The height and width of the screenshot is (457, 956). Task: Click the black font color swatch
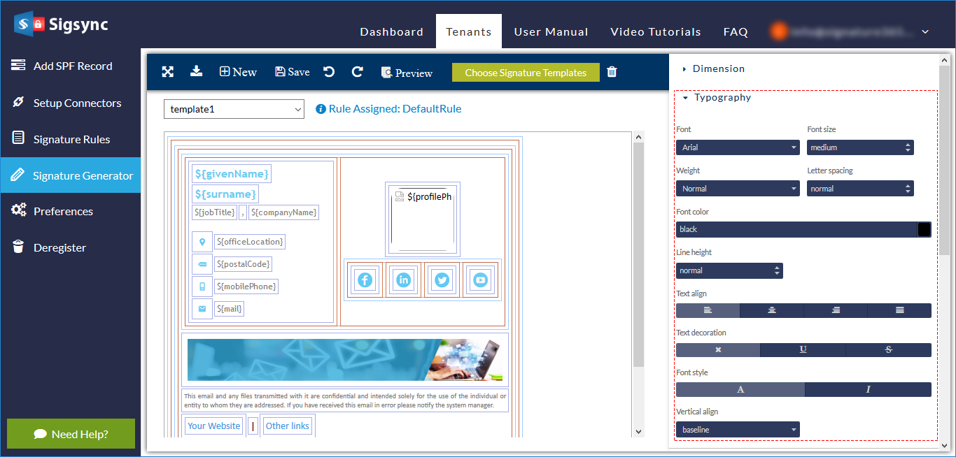click(x=924, y=229)
